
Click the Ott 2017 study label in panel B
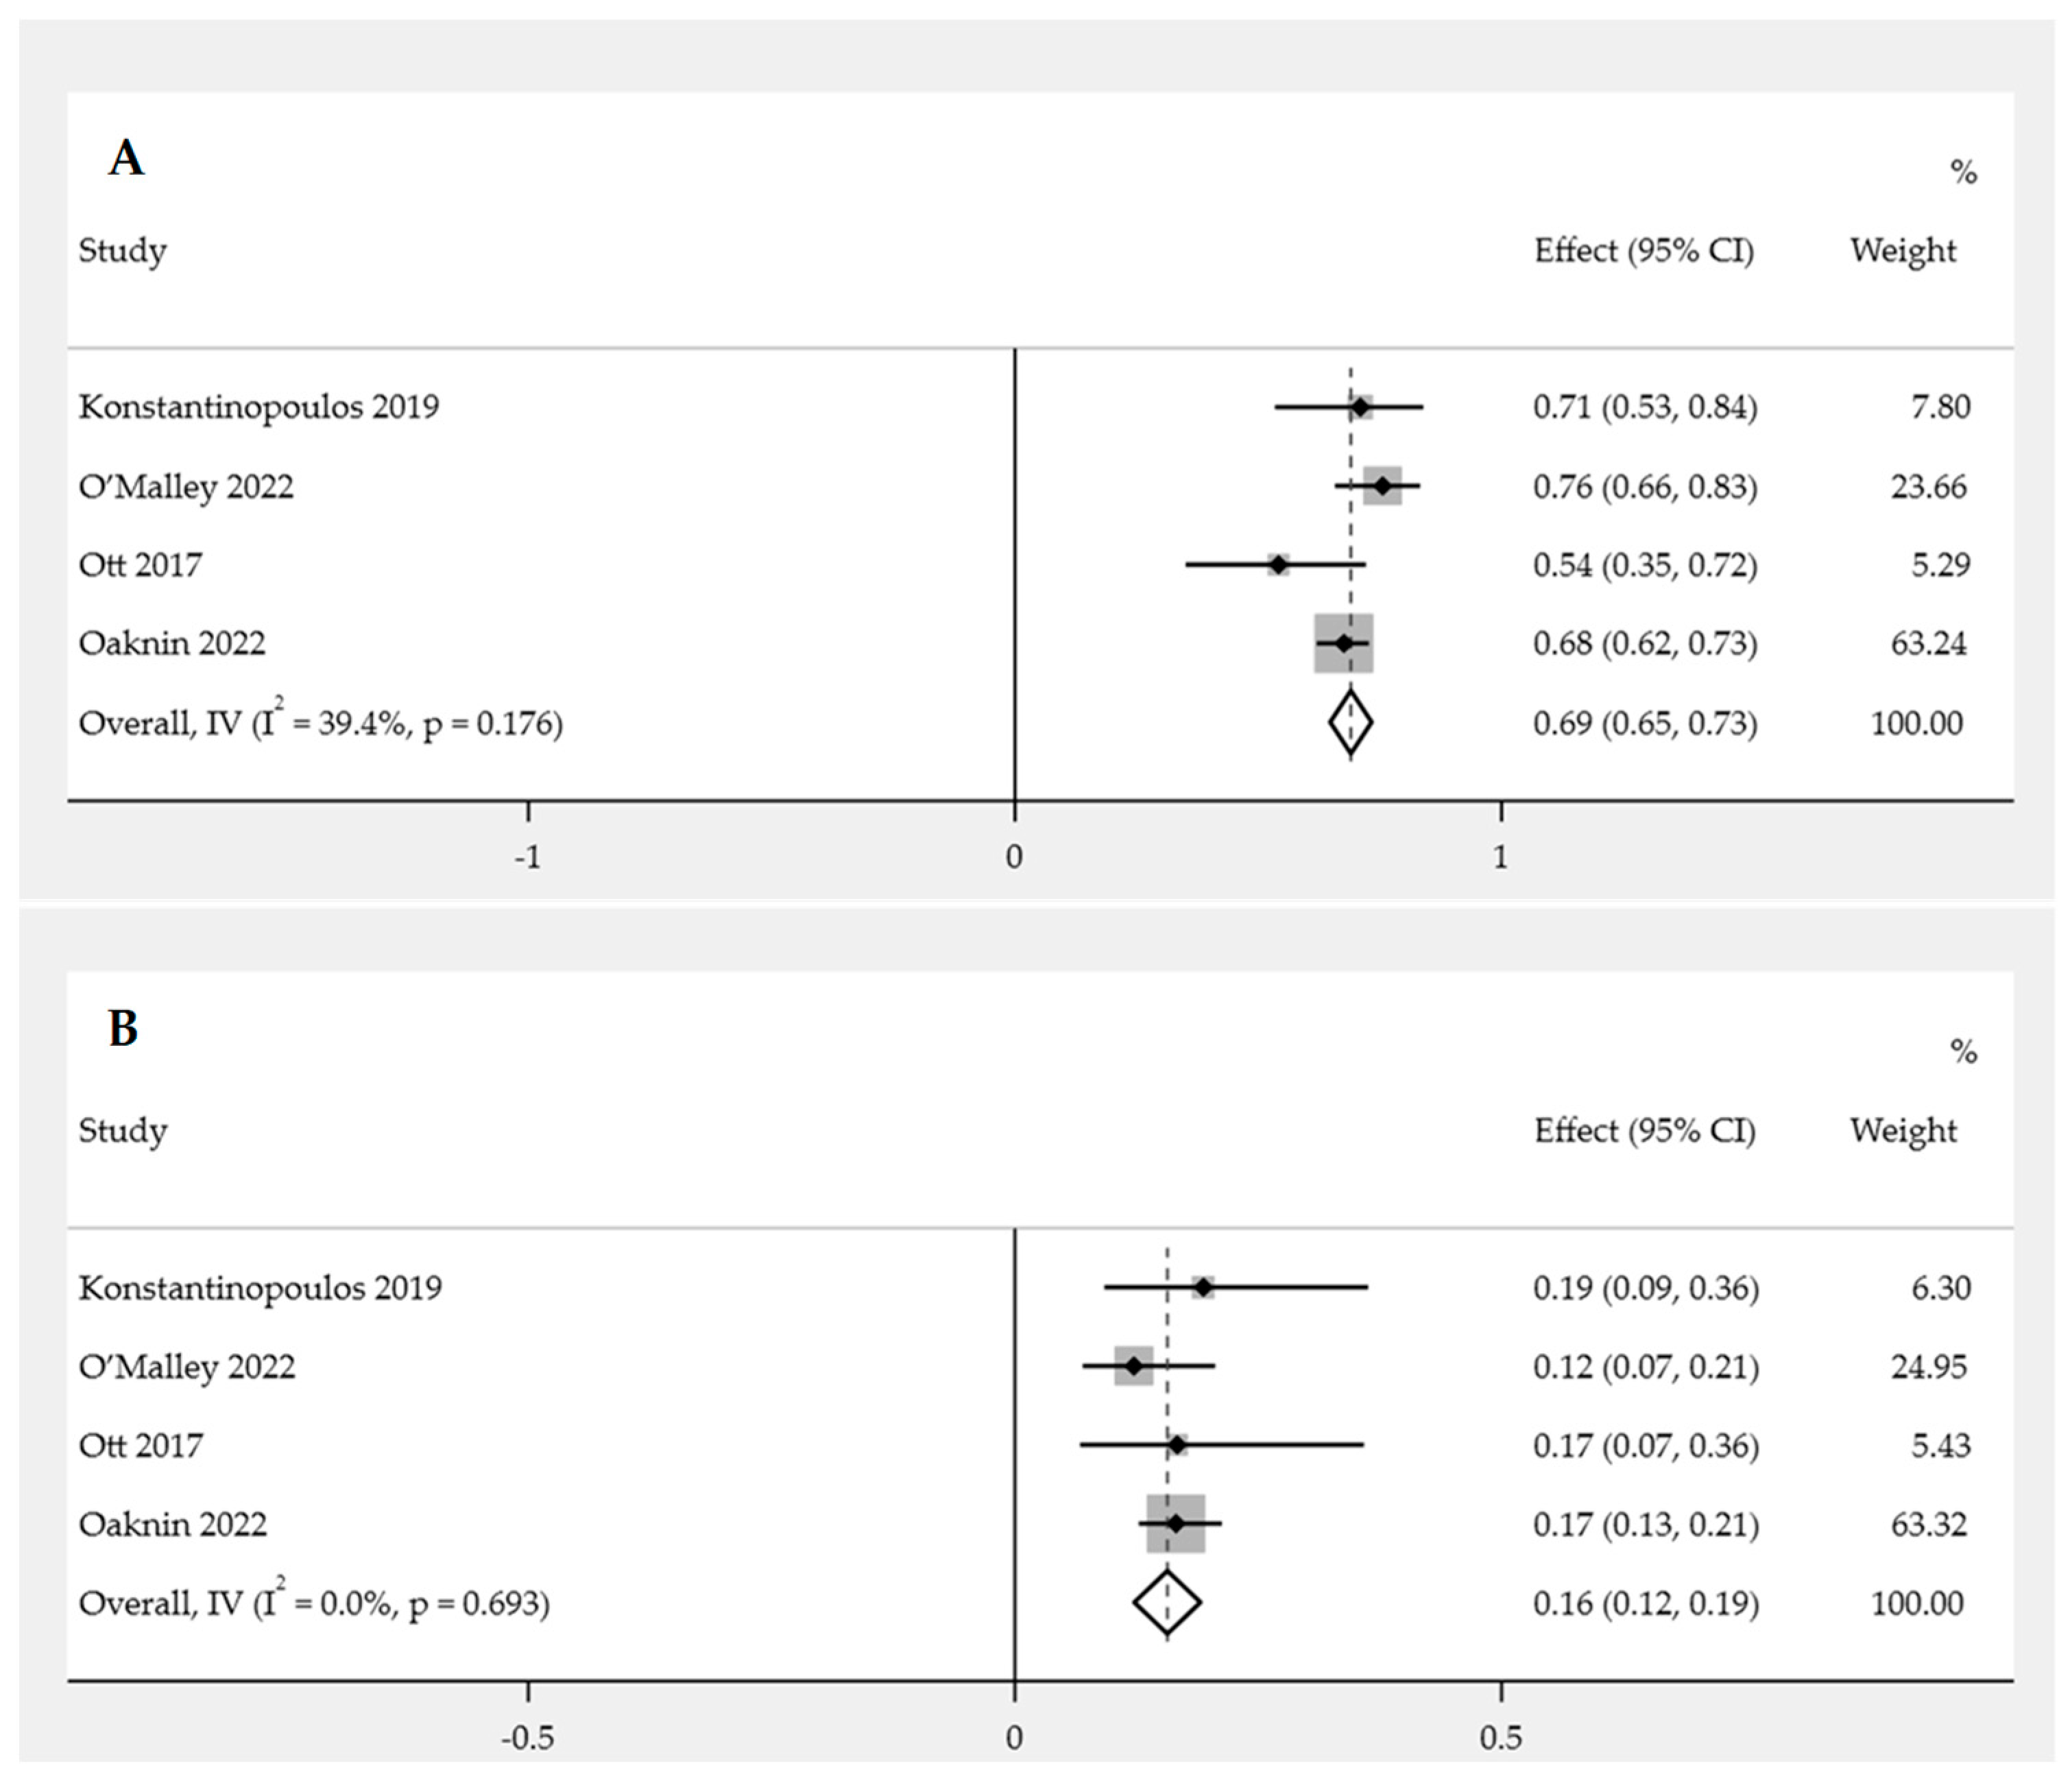click(x=141, y=1446)
